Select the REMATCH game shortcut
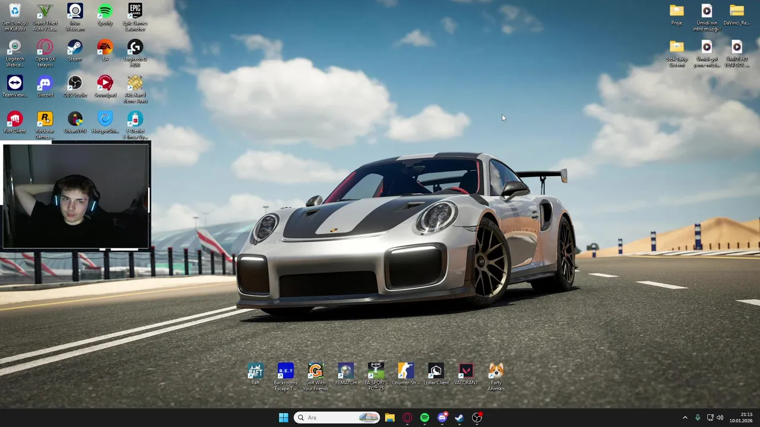760x427 pixels. 346,374
